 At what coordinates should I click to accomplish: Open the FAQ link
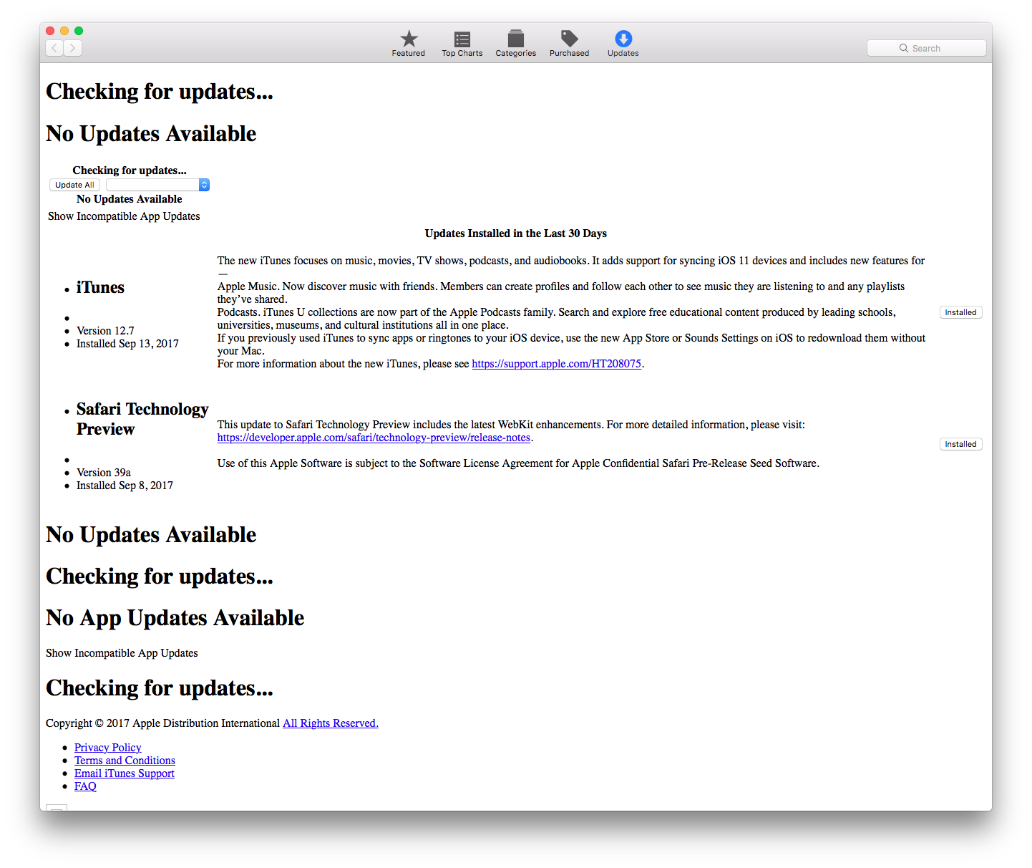tap(85, 786)
